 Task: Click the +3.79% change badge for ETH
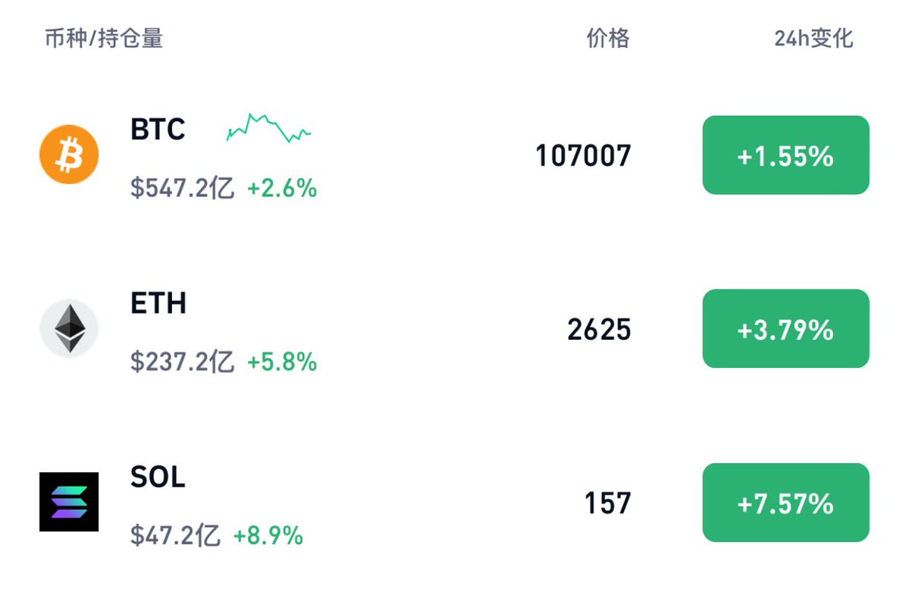[x=785, y=328]
